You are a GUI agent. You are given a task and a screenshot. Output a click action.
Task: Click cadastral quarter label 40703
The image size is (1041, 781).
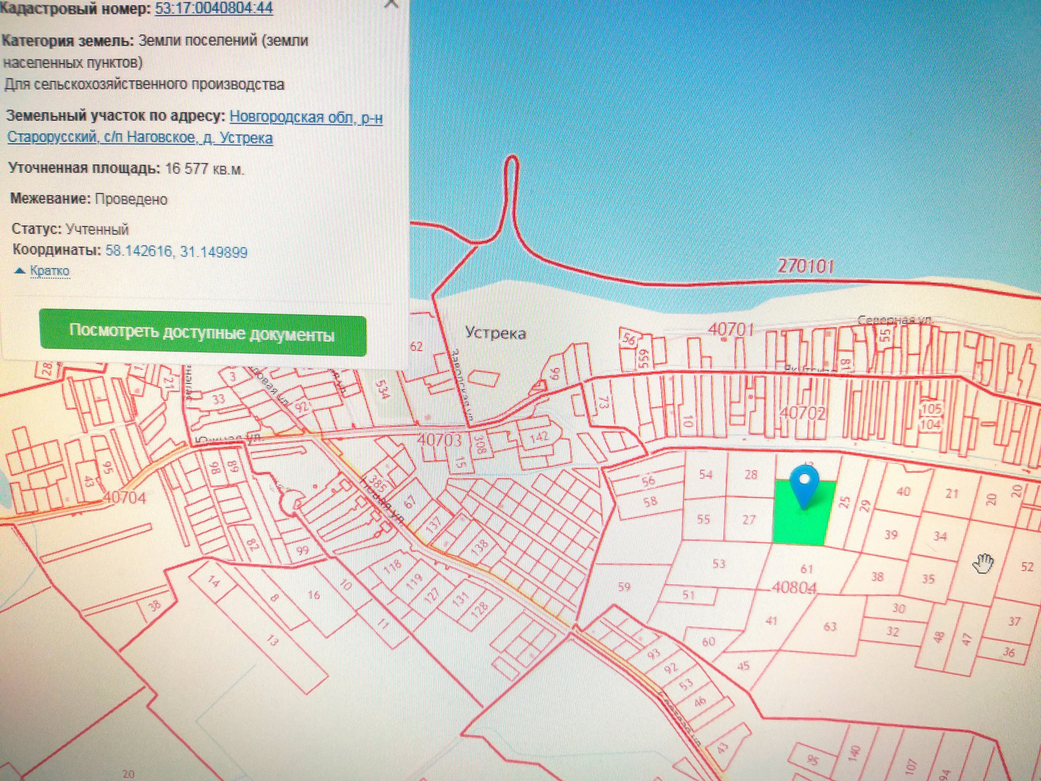click(439, 440)
